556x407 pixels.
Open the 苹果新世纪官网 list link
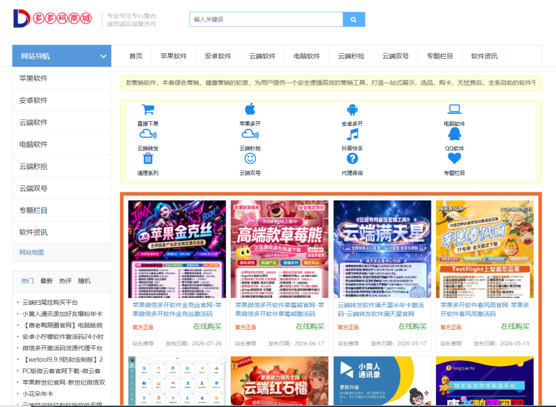point(64,382)
